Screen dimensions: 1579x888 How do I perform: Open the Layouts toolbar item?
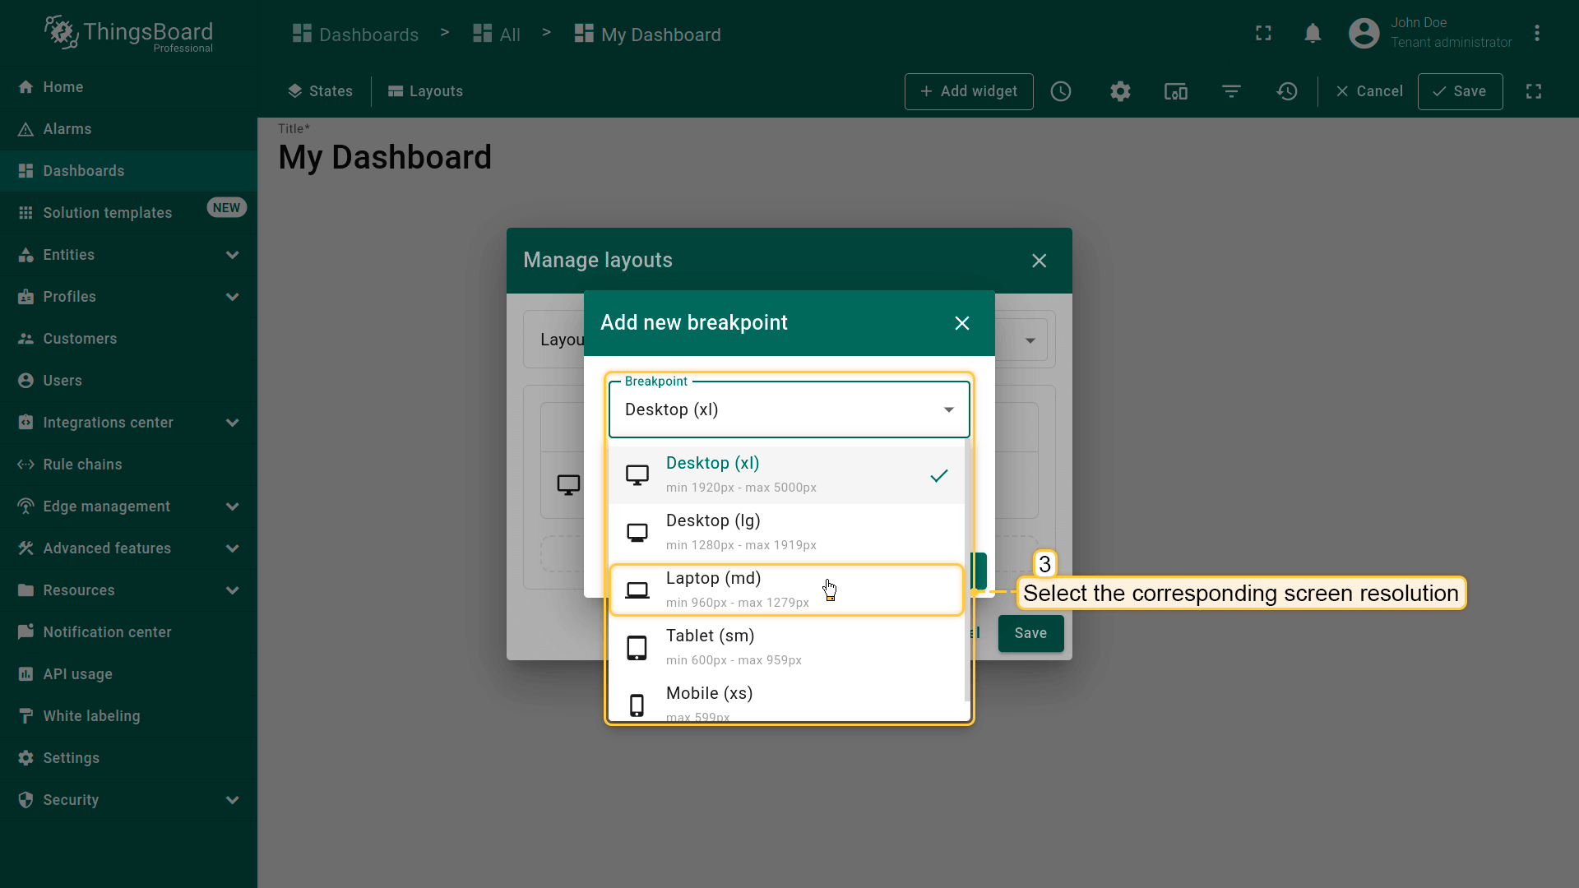425,91
